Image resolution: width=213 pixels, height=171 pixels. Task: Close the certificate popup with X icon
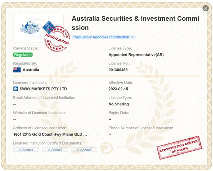[x=206, y=8]
